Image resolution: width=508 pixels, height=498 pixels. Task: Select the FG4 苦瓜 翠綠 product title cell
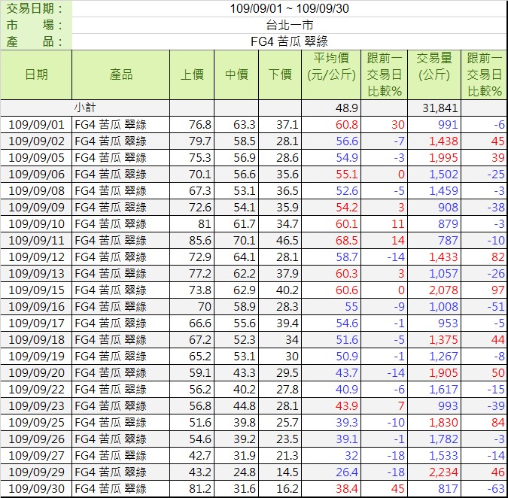click(288, 41)
